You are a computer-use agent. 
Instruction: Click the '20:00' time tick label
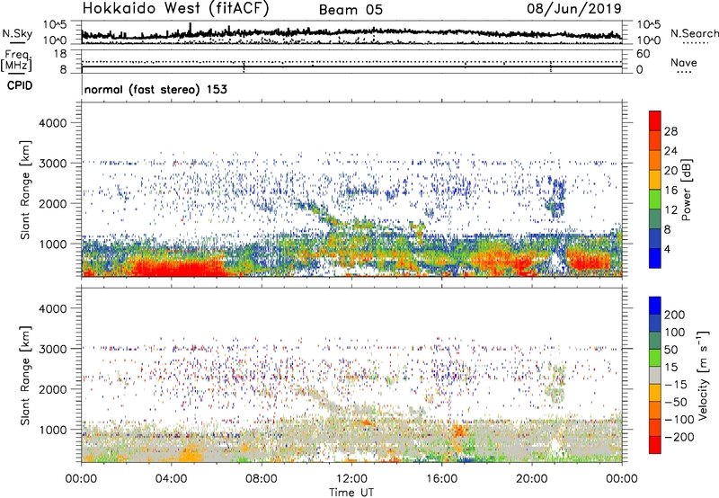click(532, 479)
